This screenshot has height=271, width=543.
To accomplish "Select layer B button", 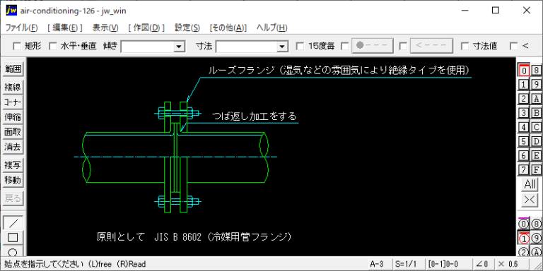I will click(x=537, y=113).
